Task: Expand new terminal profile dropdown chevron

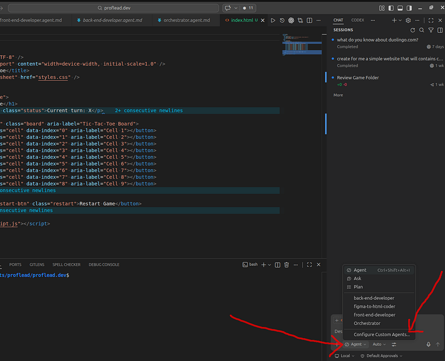Action: [270, 265]
